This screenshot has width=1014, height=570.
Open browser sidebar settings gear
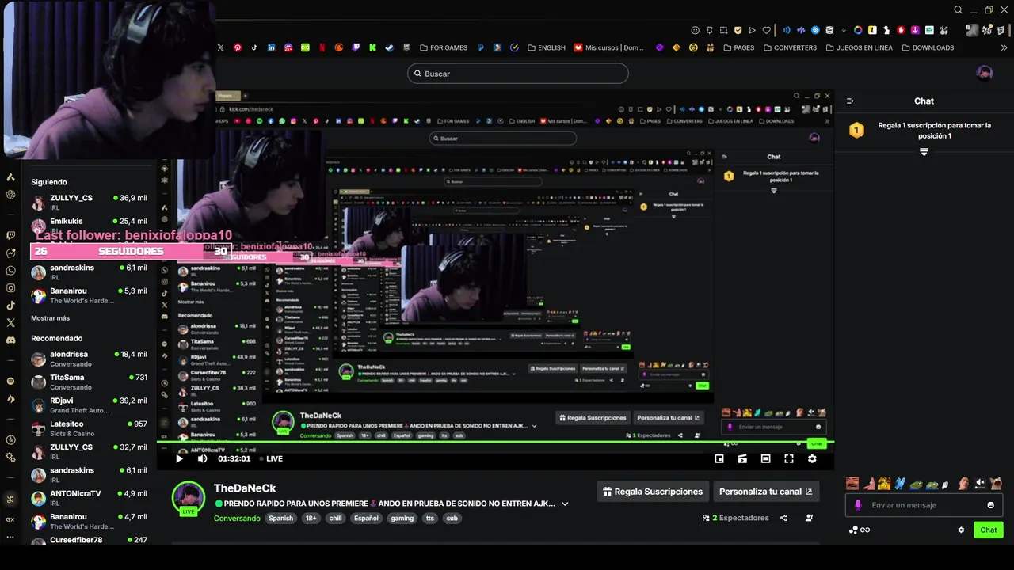click(x=10, y=458)
